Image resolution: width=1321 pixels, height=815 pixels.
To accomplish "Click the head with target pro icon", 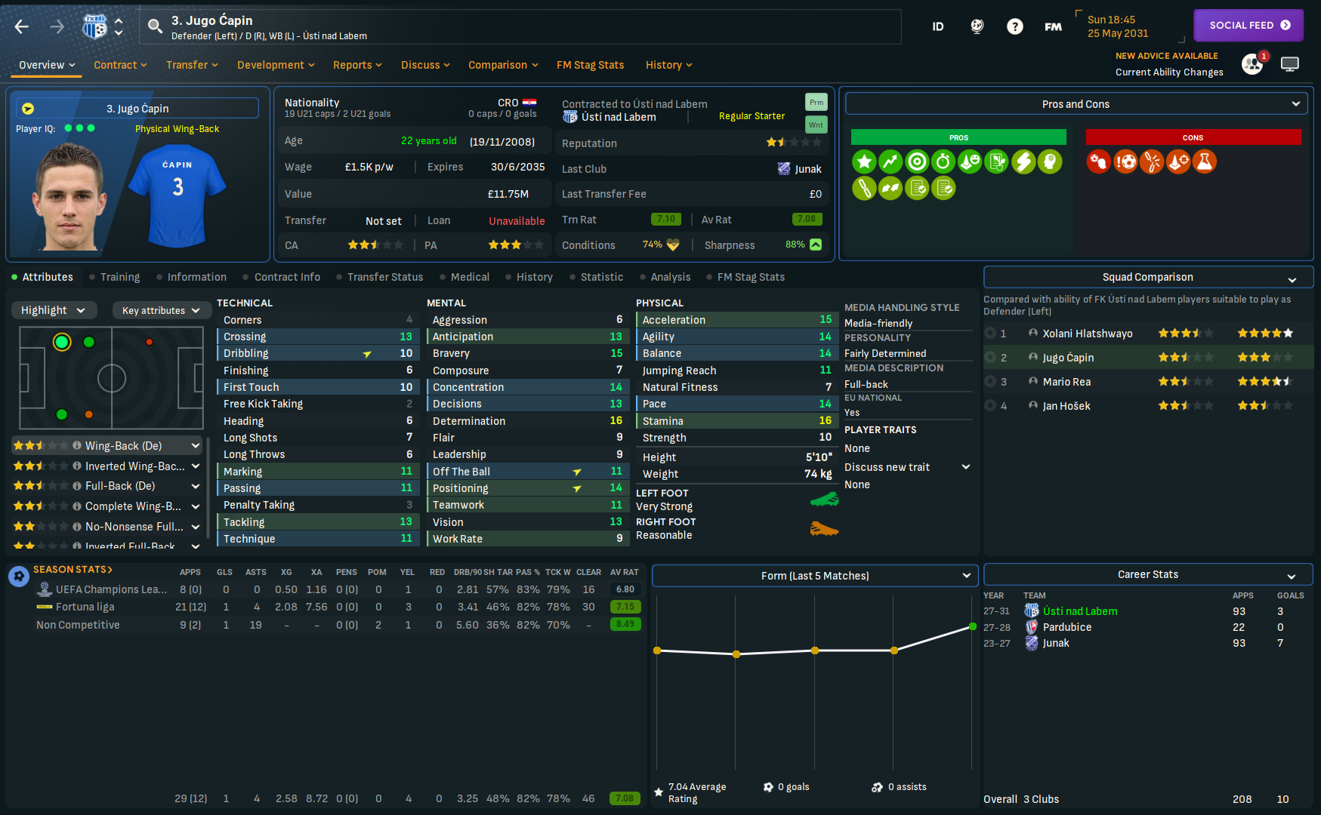I will (1049, 161).
